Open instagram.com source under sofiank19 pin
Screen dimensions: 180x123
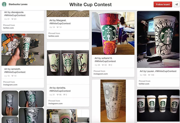pos(101,74)
